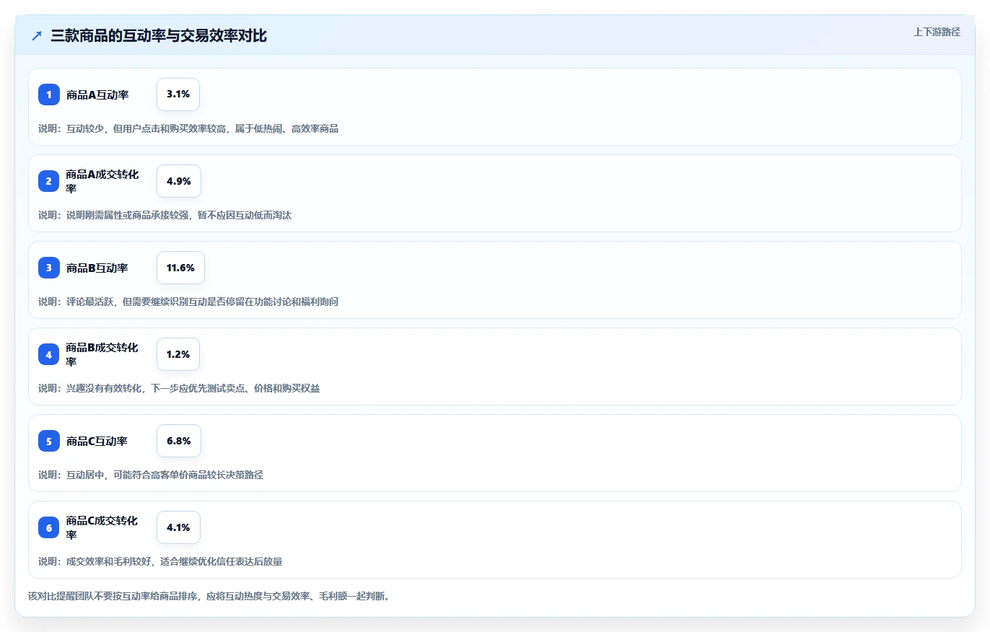Click the 上下游路径 label in the header
The image size is (990, 632).
937,32
